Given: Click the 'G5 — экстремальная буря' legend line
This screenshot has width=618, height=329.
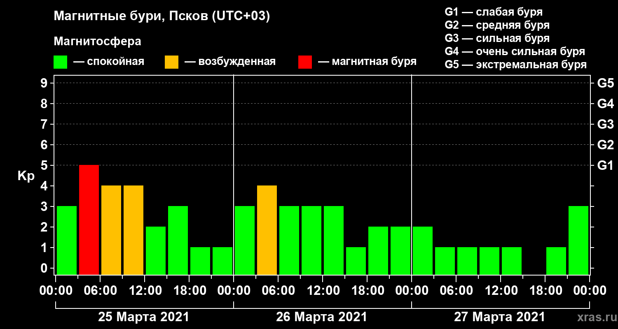Looking at the screenshot, I should coord(516,65).
